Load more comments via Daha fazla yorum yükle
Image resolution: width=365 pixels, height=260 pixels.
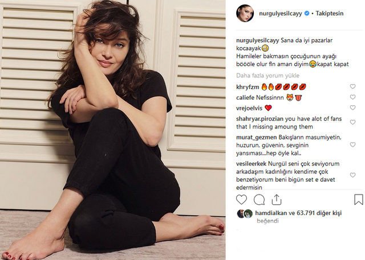pyautogui.click(x=267, y=76)
